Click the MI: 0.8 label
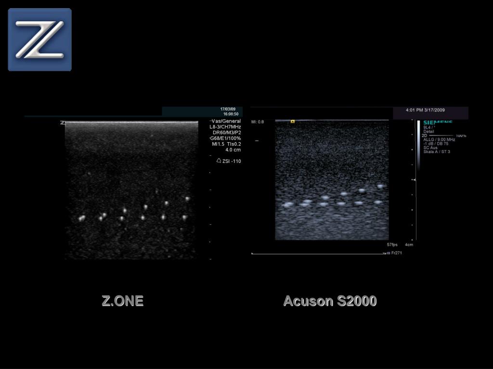 click(258, 122)
